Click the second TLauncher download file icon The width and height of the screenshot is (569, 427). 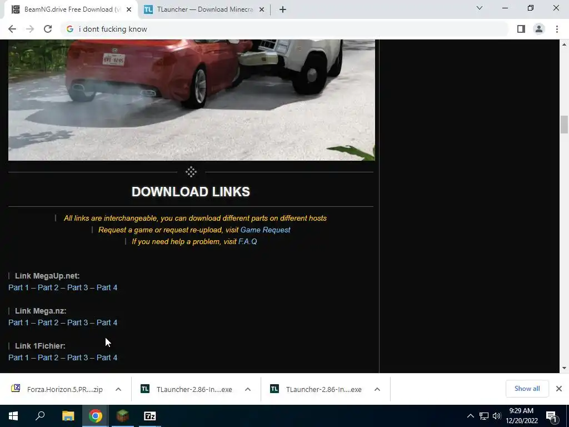(x=274, y=389)
